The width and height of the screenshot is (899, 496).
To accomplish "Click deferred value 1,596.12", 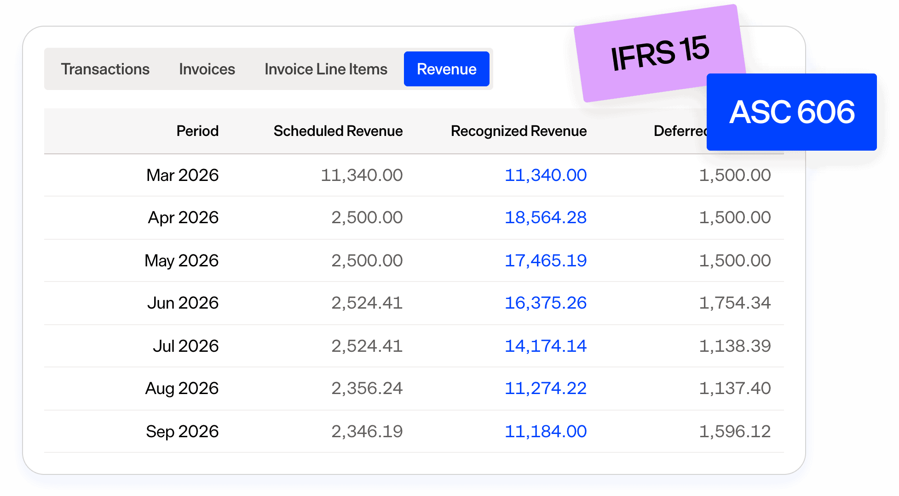I will coord(735,431).
